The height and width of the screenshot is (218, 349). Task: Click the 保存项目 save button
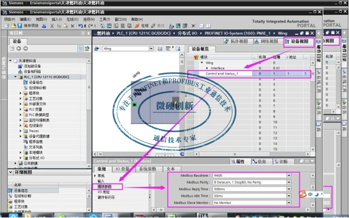point(28,26)
